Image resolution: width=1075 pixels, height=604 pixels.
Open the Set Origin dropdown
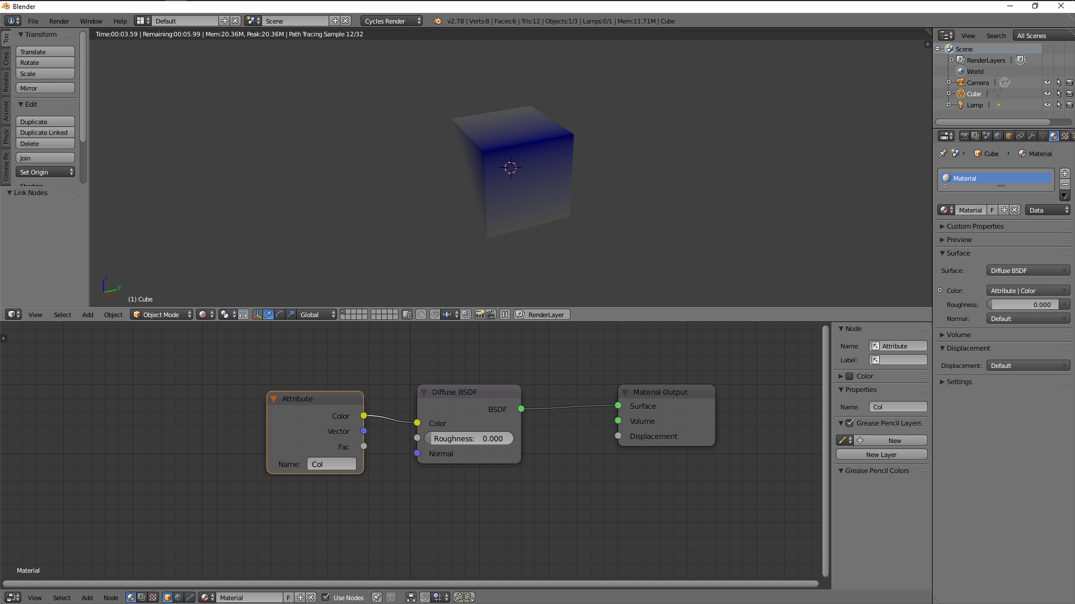click(x=45, y=172)
